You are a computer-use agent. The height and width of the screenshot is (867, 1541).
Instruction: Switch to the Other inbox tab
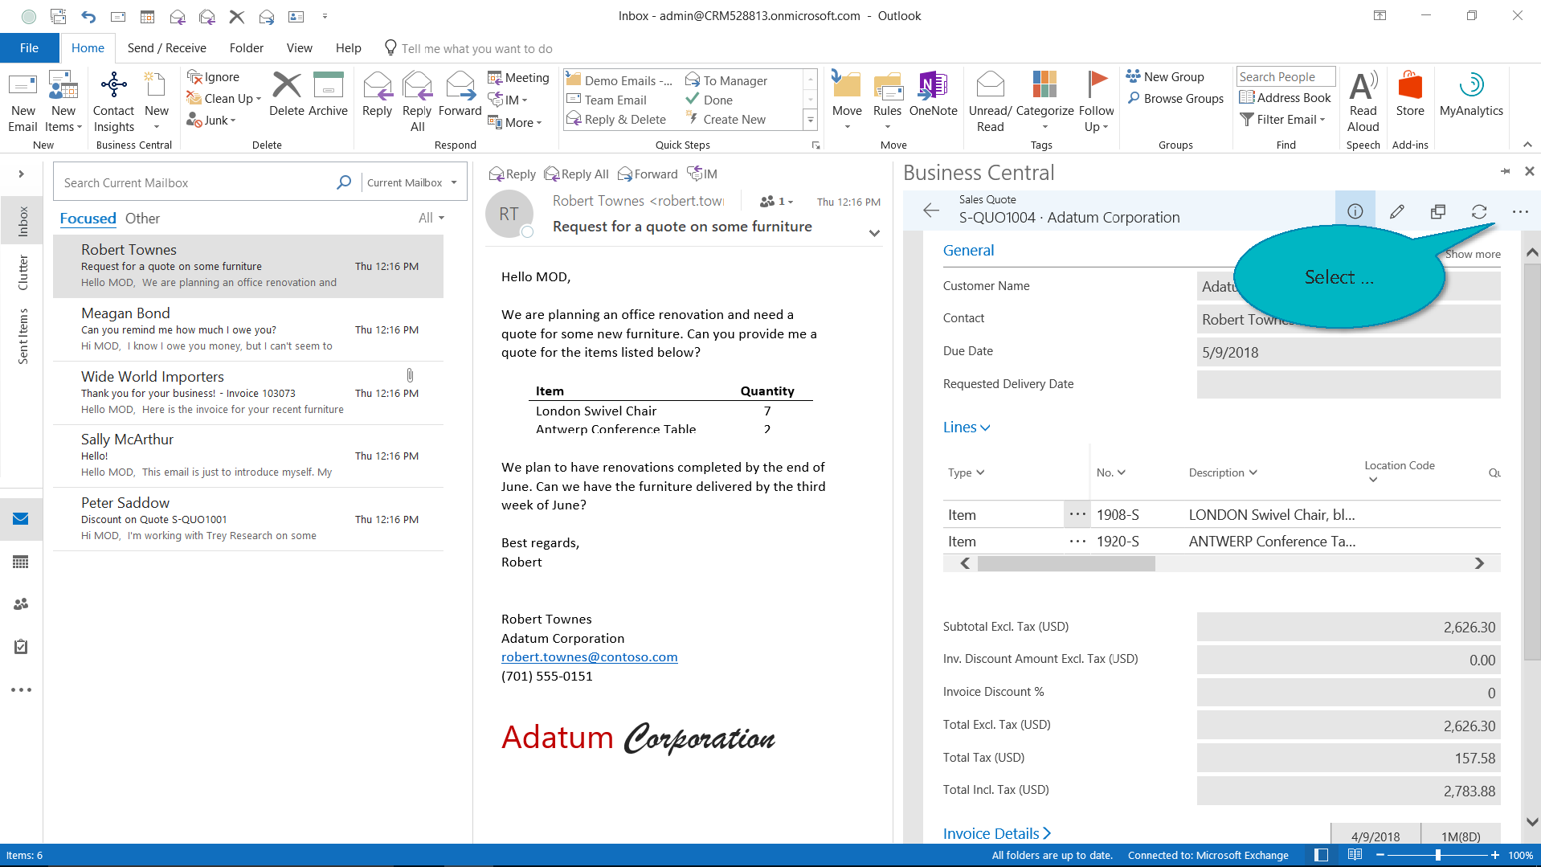142,219
